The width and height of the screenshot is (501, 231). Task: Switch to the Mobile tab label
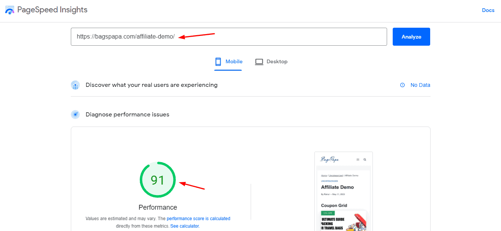(234, 62)
